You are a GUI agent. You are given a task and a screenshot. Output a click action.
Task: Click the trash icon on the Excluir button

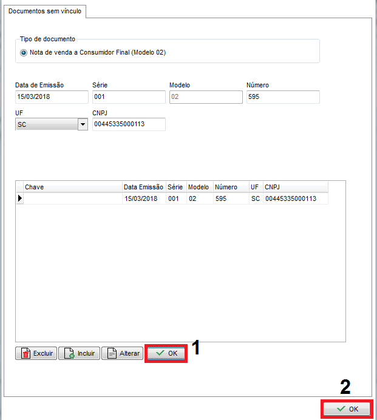click(x=25, y=354)
